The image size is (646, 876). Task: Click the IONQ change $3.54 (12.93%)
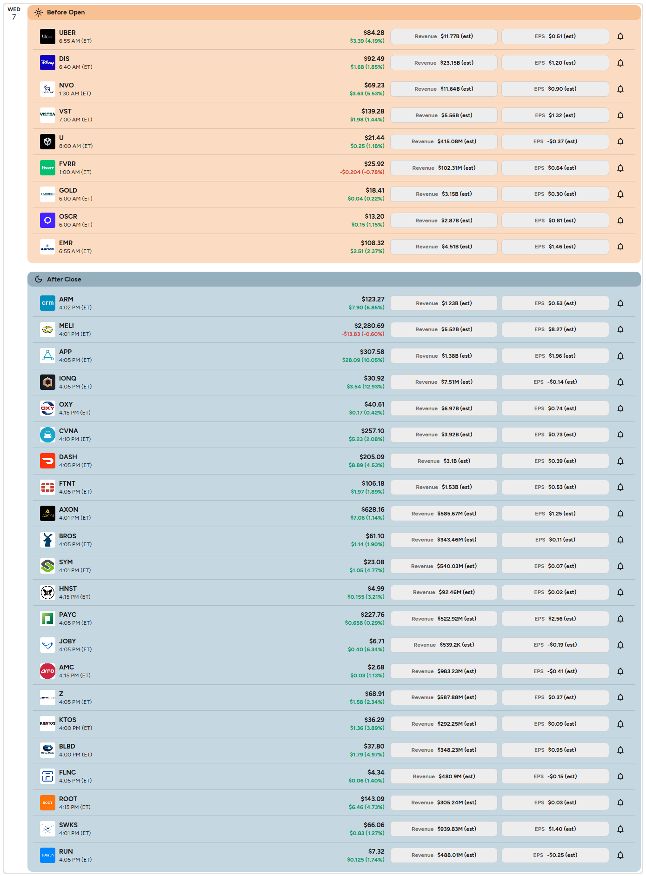366,387
